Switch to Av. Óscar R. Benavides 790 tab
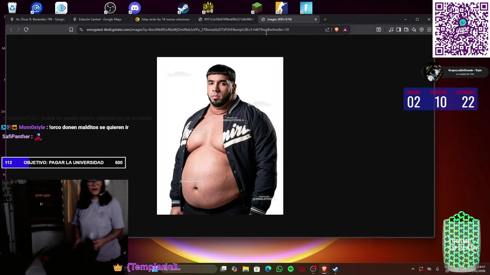 click(x=38, y=19)
